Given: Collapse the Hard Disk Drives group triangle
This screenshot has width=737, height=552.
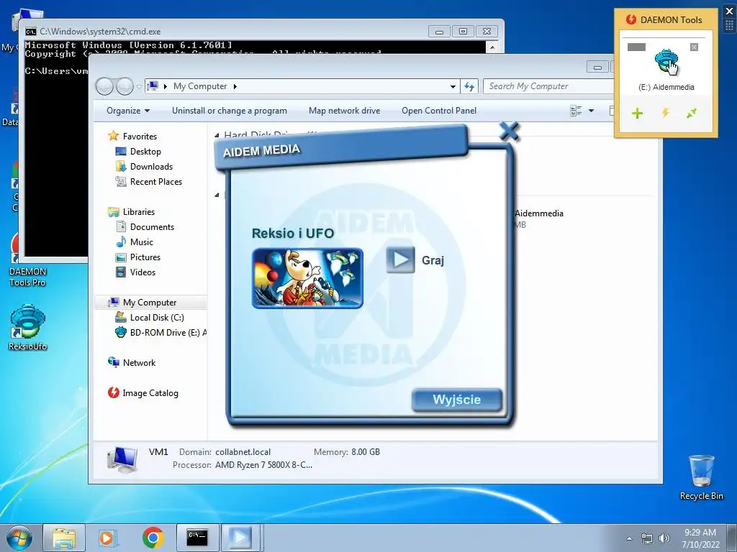Looking at the screenshot, I should (x=217, y=135).
